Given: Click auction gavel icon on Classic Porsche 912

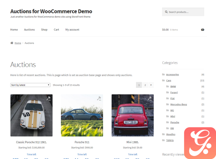Looking at the screenshot, I should [48, 98].
